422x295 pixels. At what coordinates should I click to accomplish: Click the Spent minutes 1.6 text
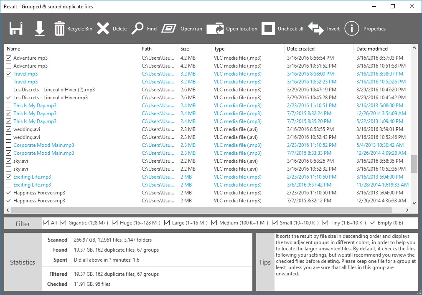107,260
